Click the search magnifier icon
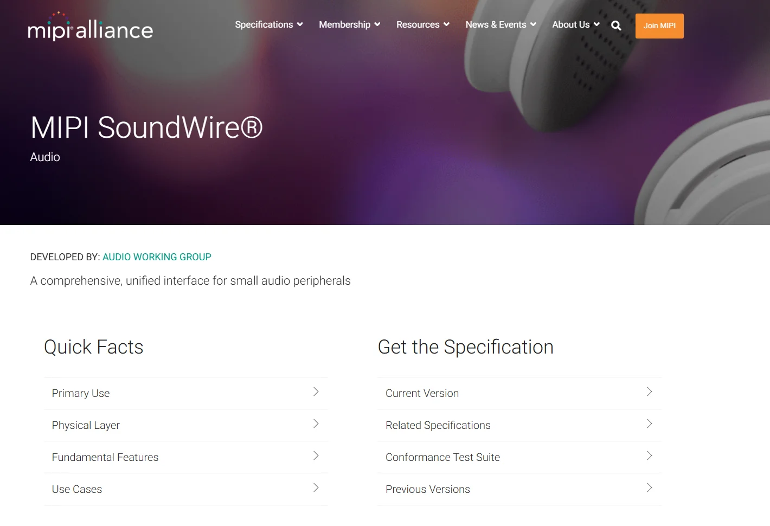The height and width of the screenshot is (526, 770). pos(616,25)
